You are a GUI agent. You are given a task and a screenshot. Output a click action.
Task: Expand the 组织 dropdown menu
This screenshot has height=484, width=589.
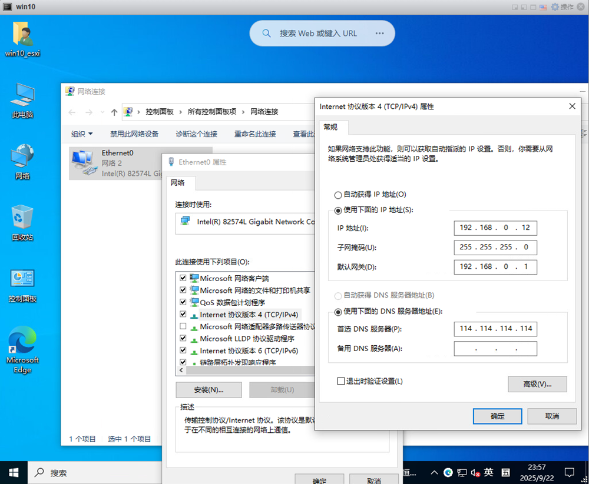coord(82,134)
